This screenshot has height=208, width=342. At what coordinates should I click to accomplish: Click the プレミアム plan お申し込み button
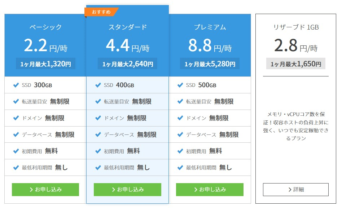point(210,190)
